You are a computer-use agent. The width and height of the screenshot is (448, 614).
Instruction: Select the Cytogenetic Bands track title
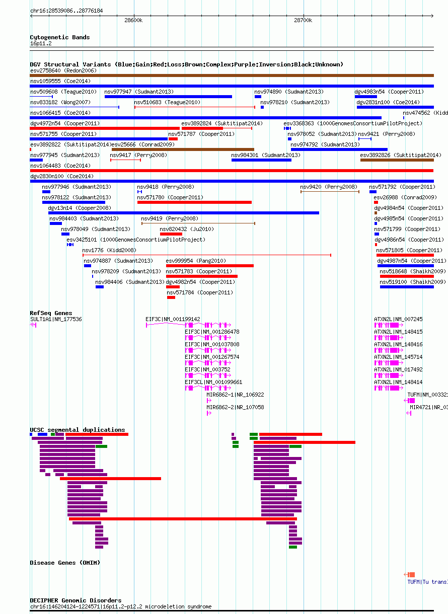coord(60,37)
